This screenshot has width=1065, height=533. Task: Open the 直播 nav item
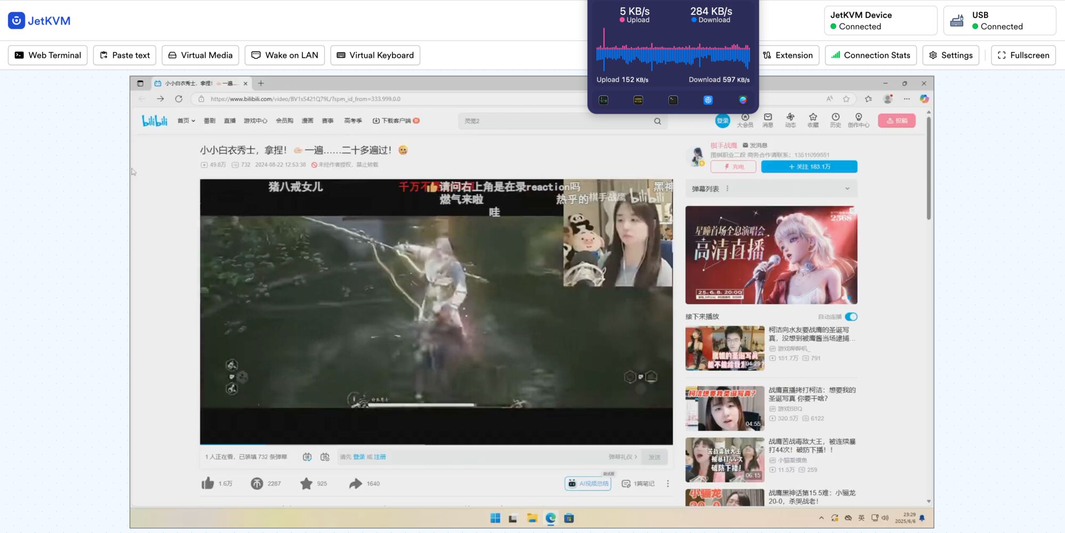point(230,121)
